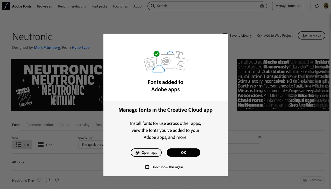
Task: Open the user profile avatar
Action: tap(326, 6)
